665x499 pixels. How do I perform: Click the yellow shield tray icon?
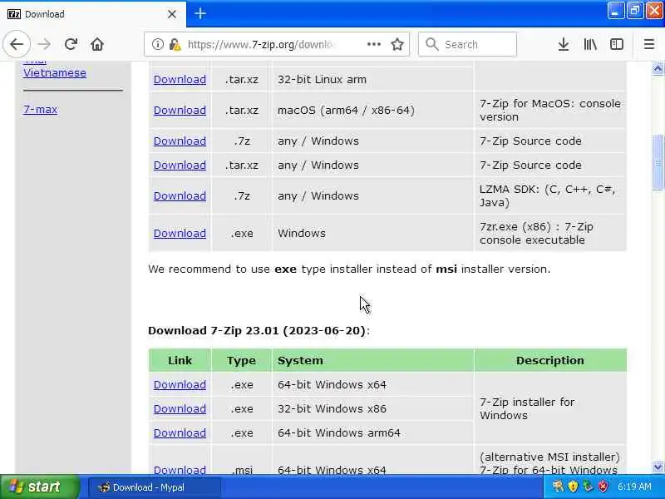tap(573, 487)
